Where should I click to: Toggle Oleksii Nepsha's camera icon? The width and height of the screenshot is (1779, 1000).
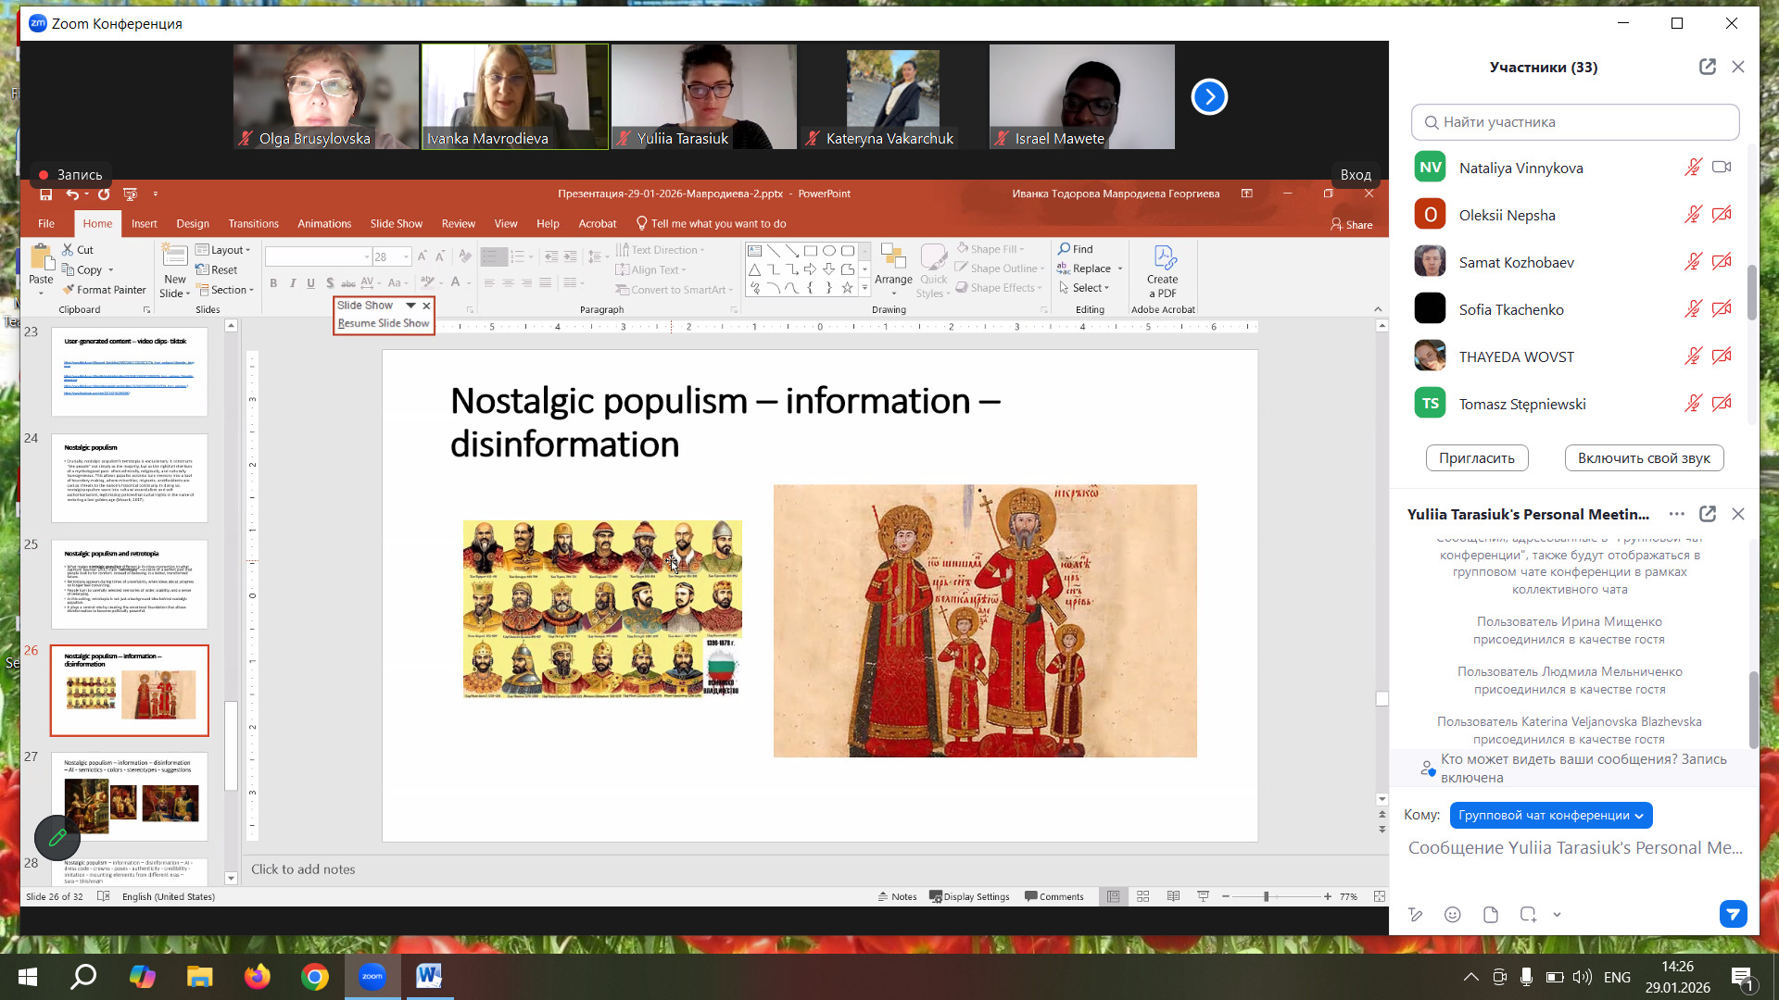1721,215
